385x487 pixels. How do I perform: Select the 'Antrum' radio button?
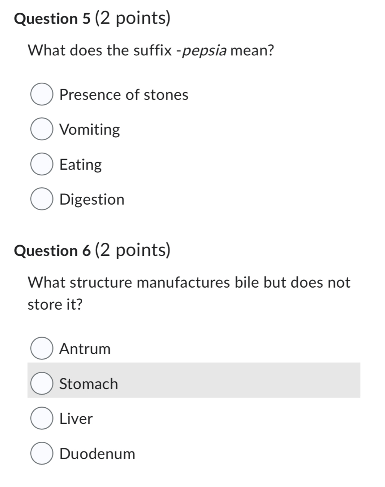click(42, 349)
